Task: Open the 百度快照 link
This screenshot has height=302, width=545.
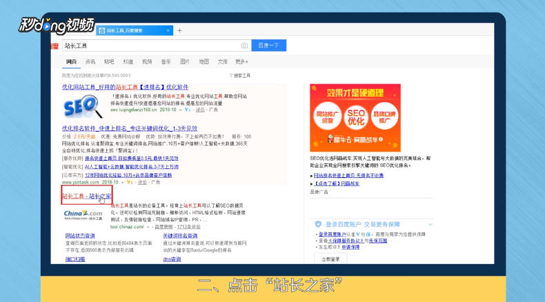Action: coord(163,227)
